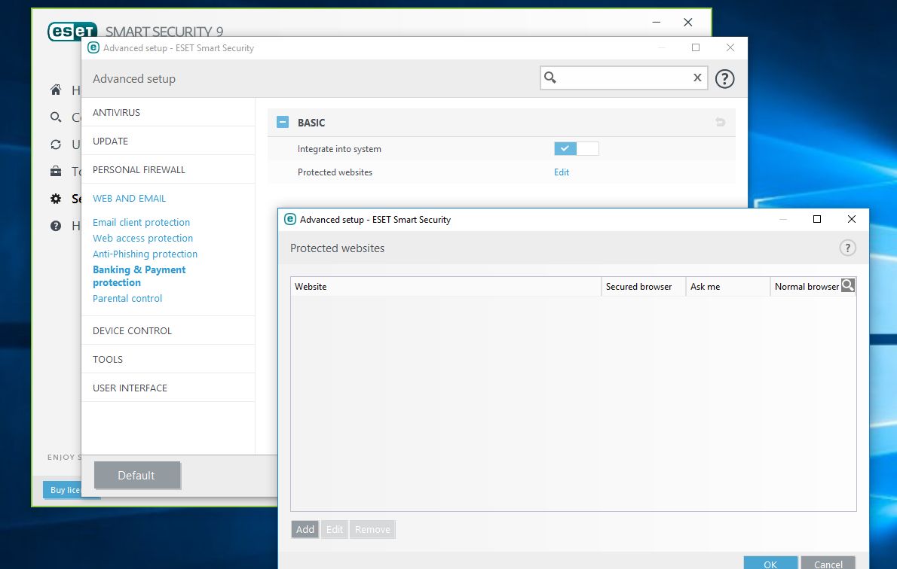Minimize the ESET Smart Security 9 main window

[x=656, y=23]
